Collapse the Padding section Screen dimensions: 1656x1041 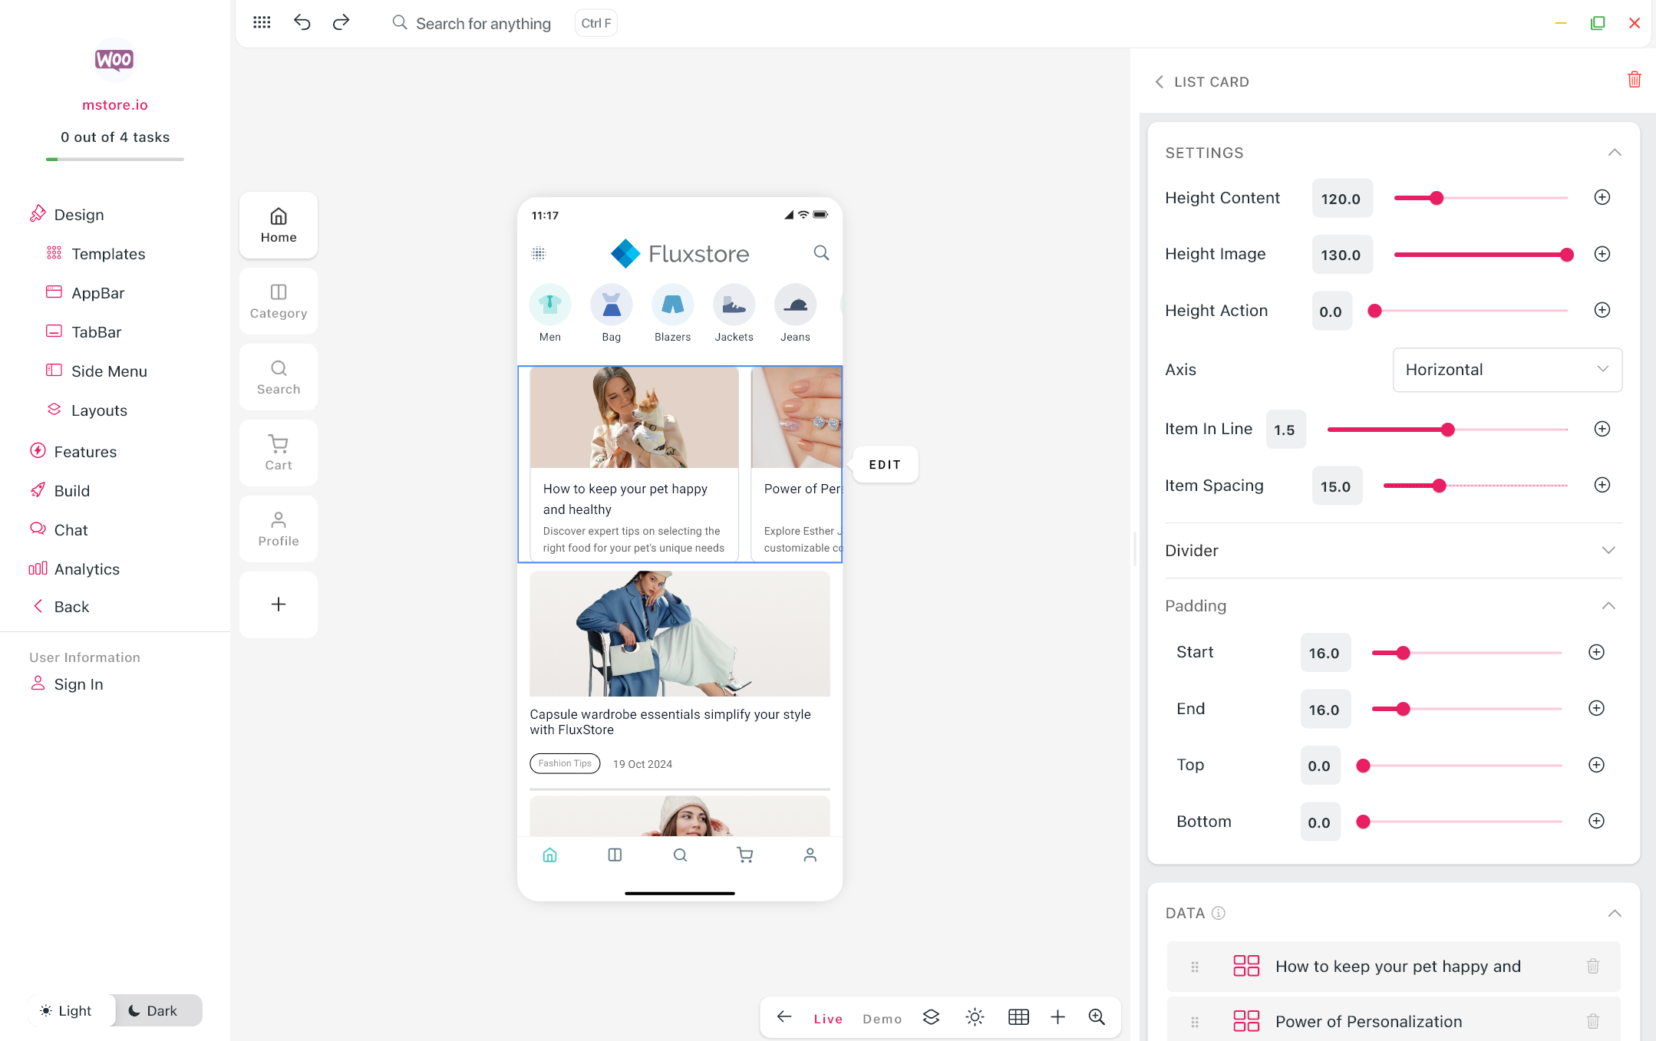pos(1608,606)
